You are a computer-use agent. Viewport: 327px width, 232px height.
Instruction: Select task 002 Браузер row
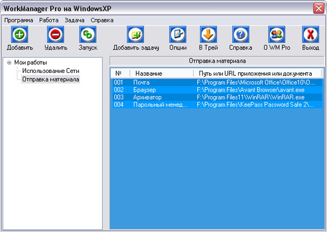[x=217, y=90]
